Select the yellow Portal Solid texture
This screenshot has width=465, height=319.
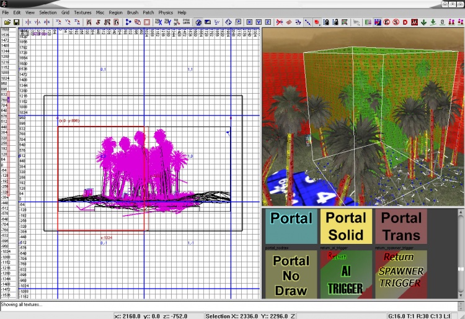[x=346, y=227]
